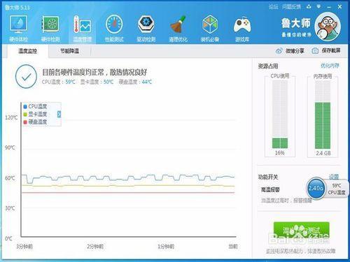Screen dimensions: 350x262
Task: Toggle the 硬盘温度 legend entry
Action: pos(35,122)
